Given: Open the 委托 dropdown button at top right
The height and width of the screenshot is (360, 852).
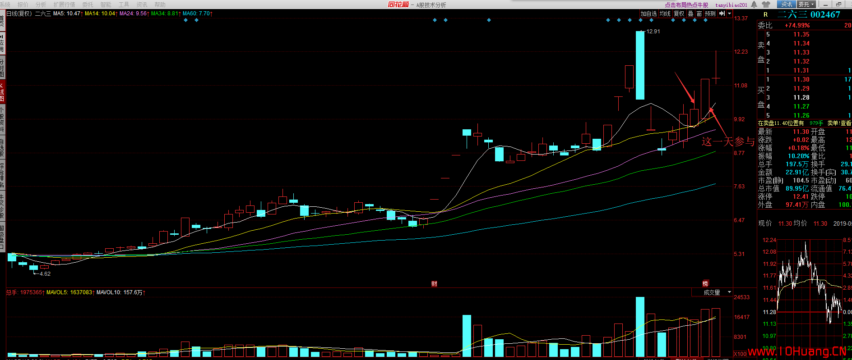Looking at the screenshot, I should [806, 5].
